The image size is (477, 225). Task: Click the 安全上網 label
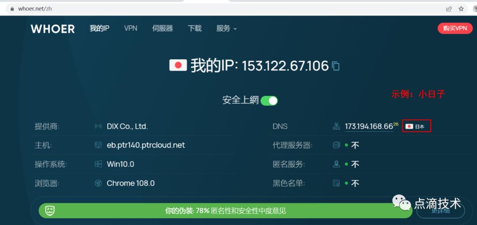[240, 100]
